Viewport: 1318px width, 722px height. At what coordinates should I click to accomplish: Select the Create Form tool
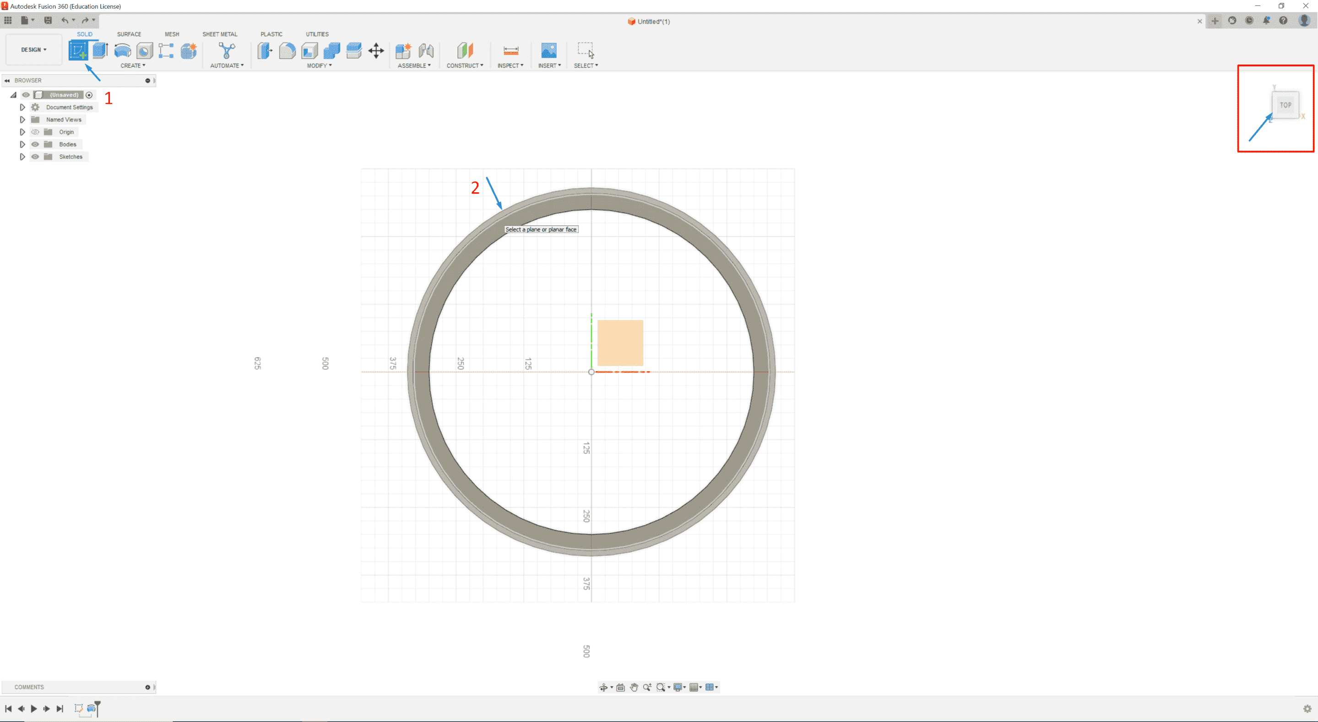click(189, 50)
